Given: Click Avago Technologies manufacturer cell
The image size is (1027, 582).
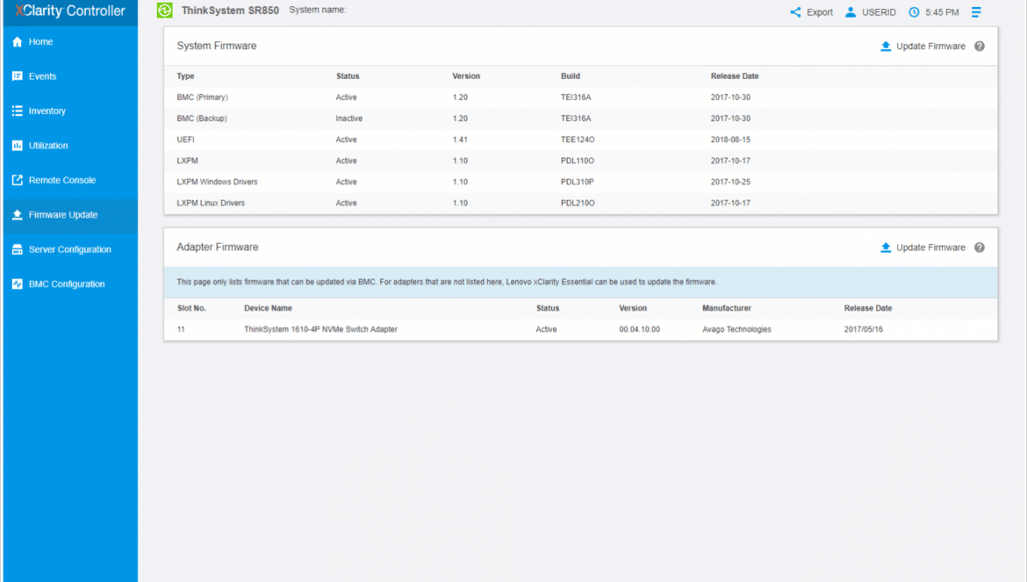Looking at the screenshot, I should click(x=736, y=329).
